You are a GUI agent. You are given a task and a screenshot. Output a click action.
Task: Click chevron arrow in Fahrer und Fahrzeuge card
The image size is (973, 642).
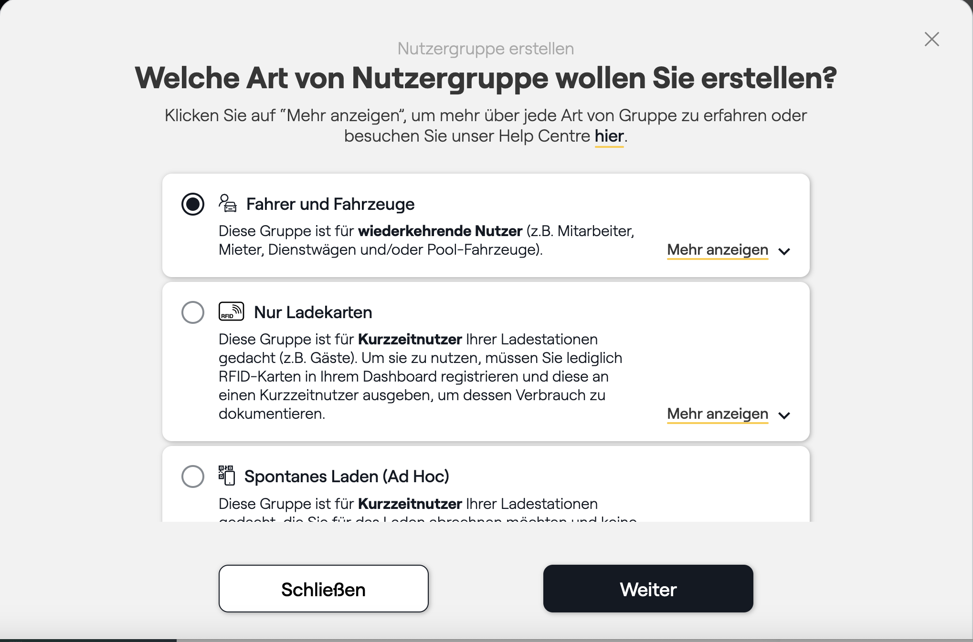pyautogui.click(x=784, y=251)
